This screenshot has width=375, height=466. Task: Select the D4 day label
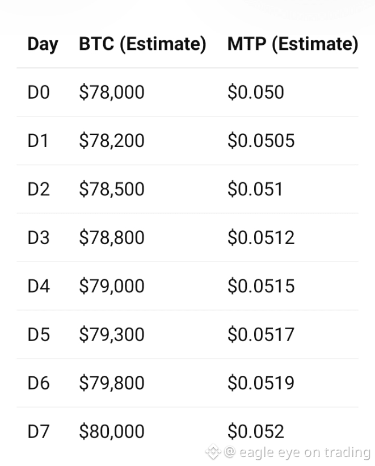(39, 286)
